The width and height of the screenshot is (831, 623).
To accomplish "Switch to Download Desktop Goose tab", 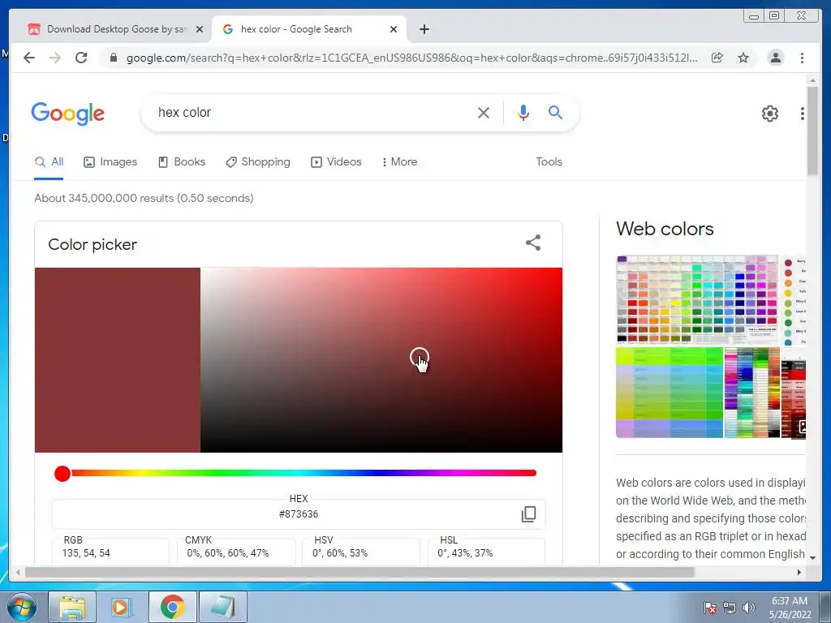I will 115,29.
